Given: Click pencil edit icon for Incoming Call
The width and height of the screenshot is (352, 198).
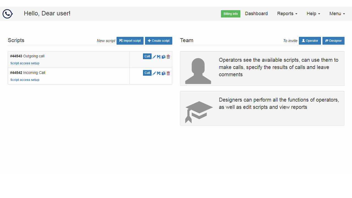Looking at the screenshot, I should pyautogui.click(x=154, y=73).
